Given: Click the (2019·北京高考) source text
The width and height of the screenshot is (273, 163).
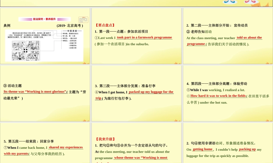Looking at the screenshot, I should click(x=70, y=26).
